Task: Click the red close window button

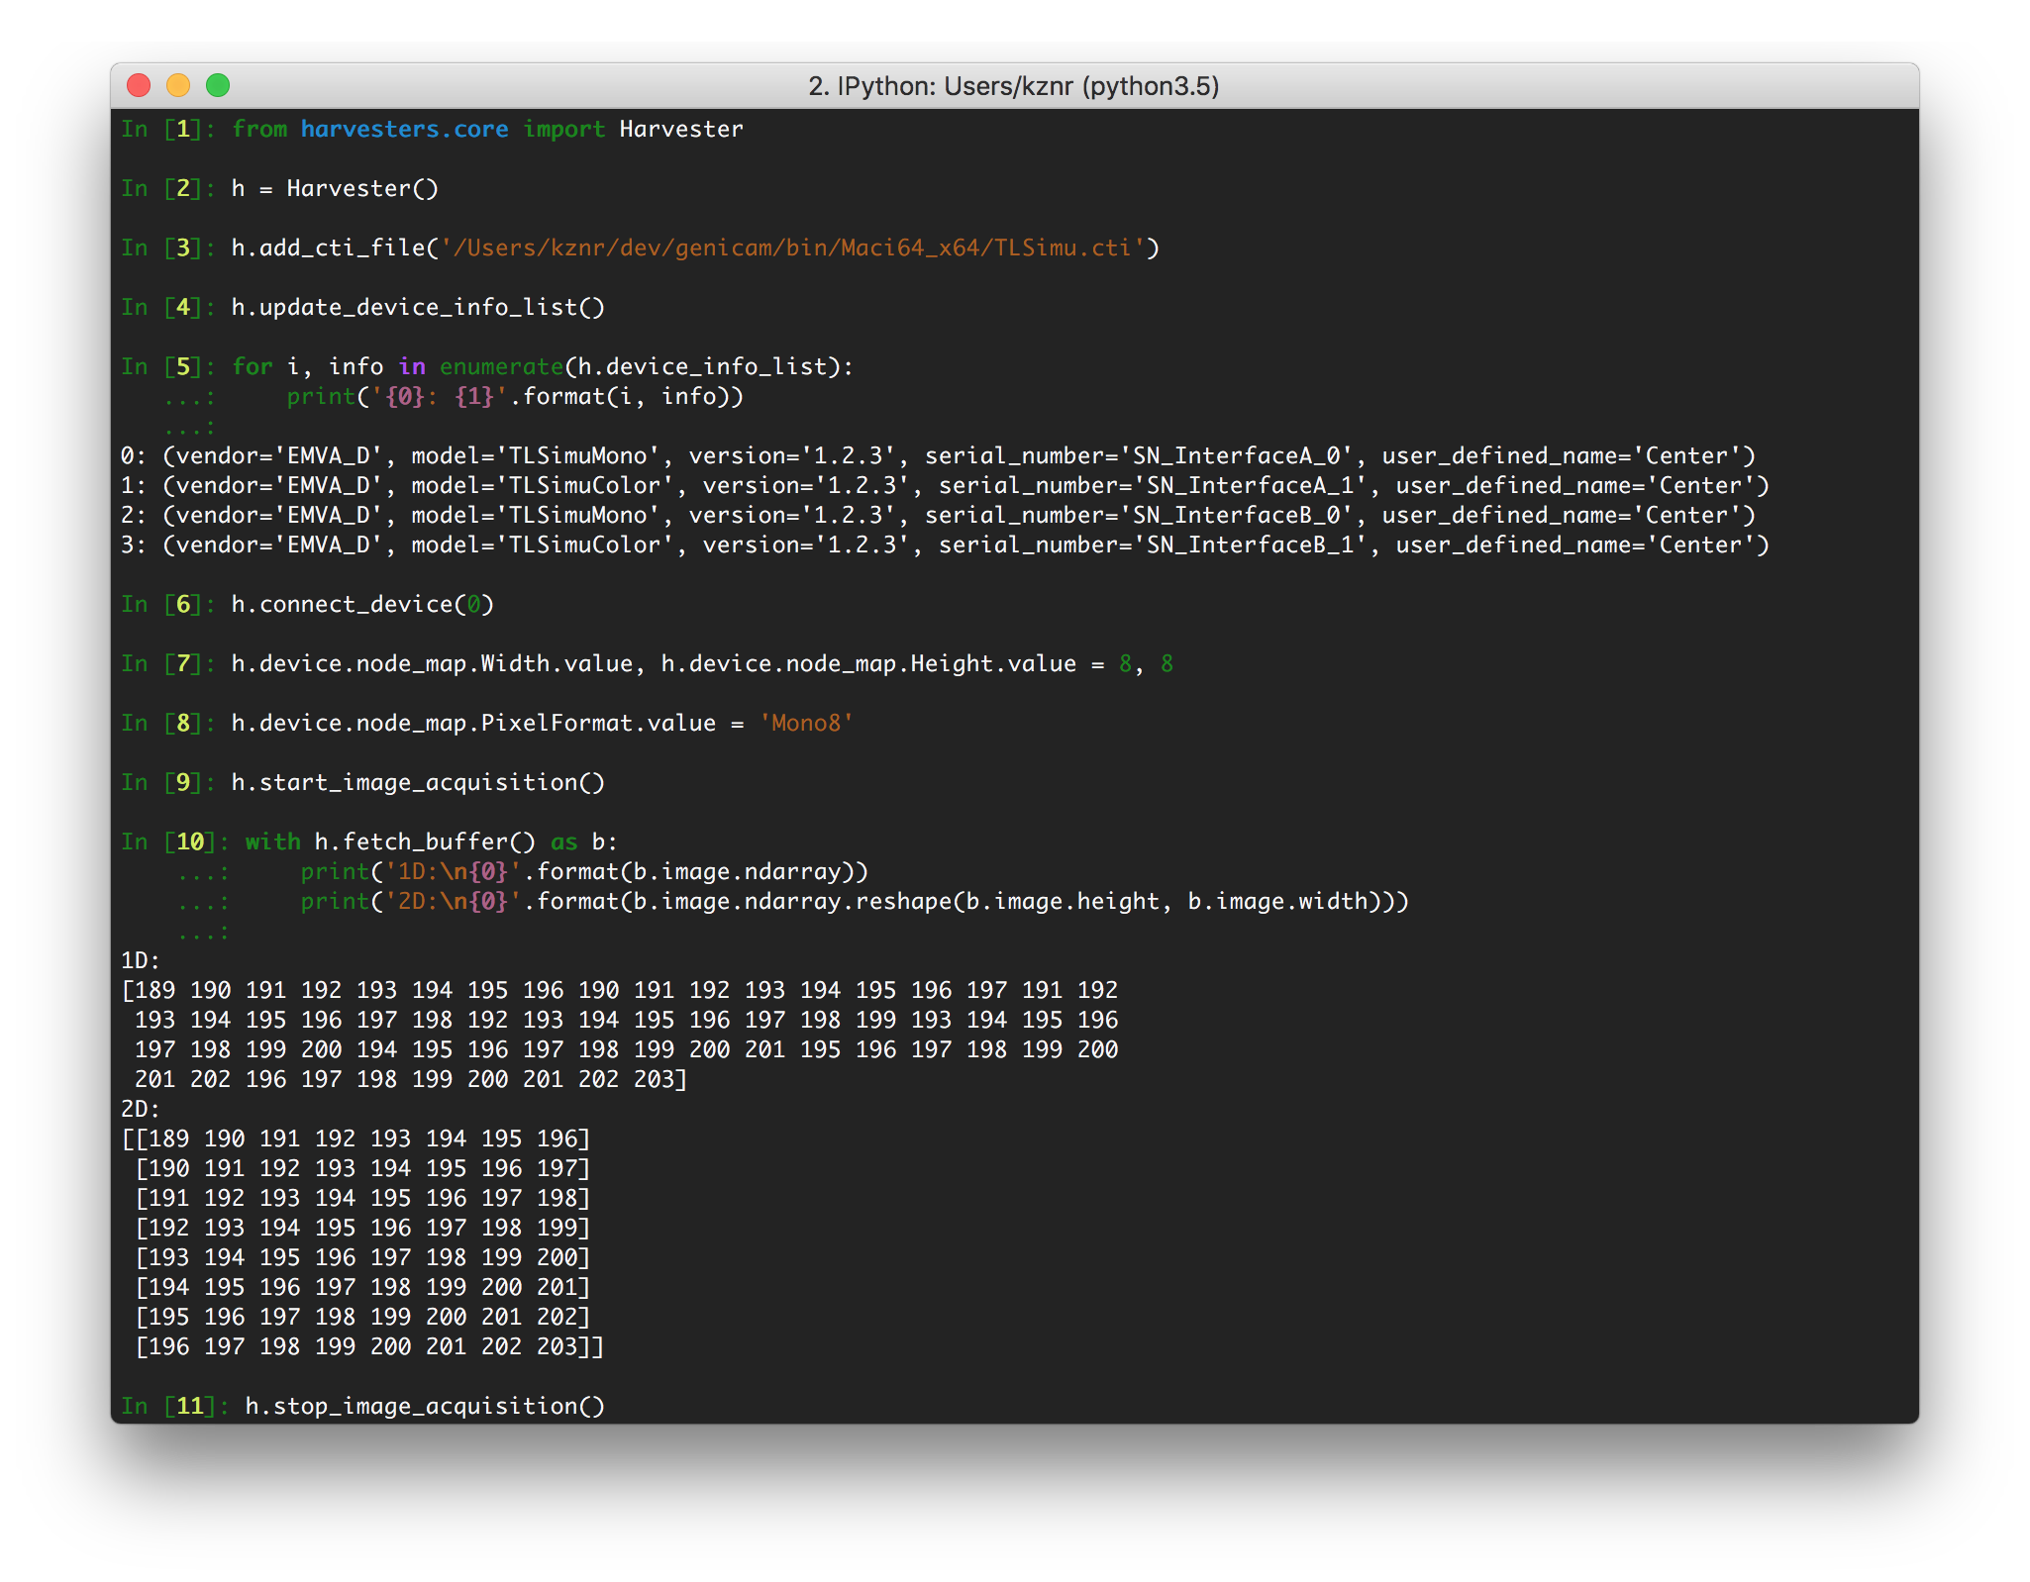Action: (x=139, y=86)
